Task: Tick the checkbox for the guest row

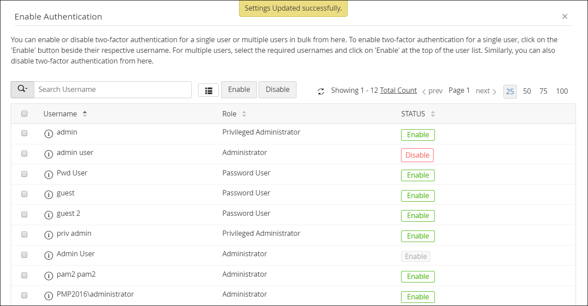Action: 24,194
